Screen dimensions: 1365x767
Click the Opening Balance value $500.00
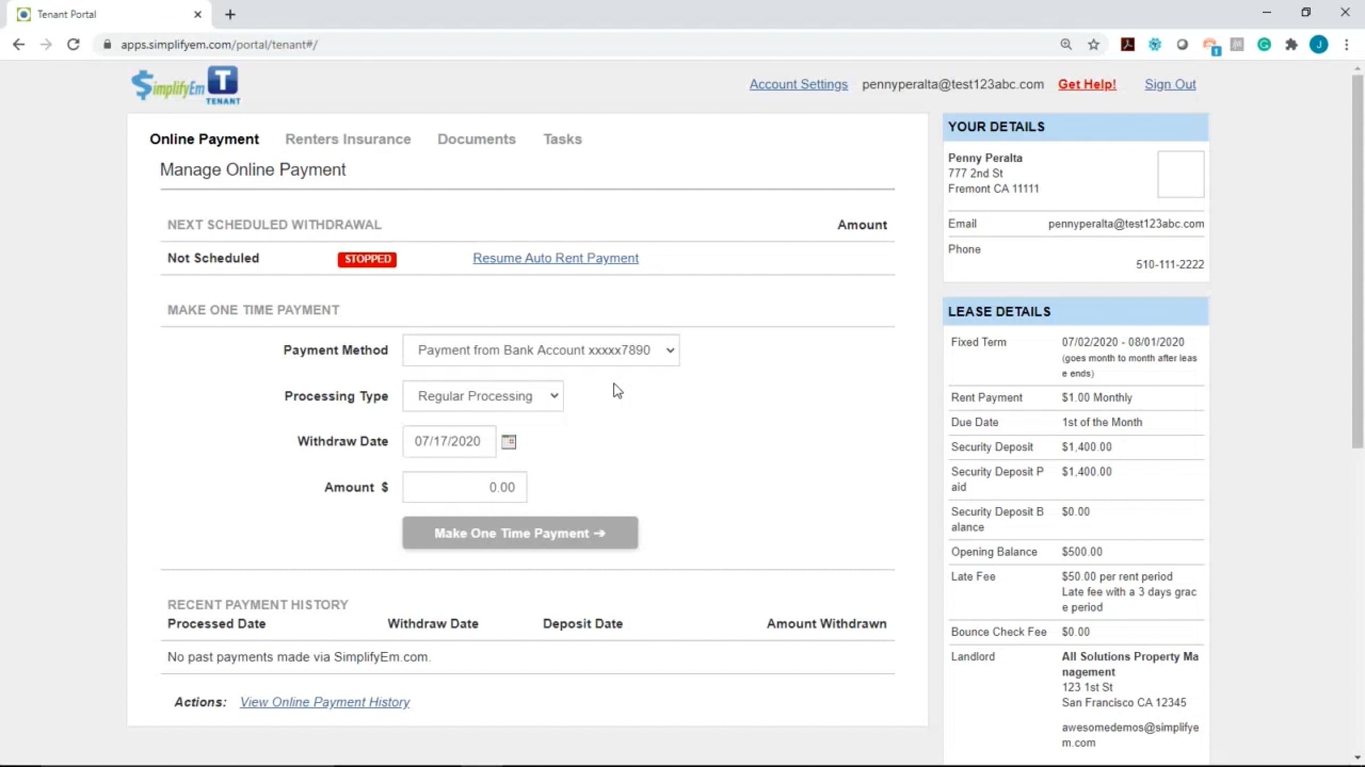[1082, 552]
